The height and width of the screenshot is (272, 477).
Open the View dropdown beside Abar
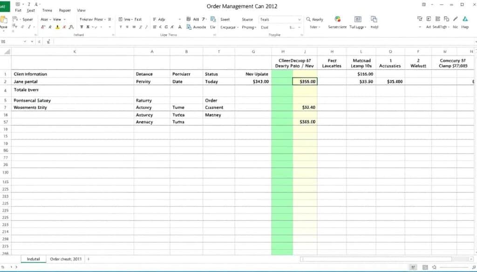(x=59, y=19)
